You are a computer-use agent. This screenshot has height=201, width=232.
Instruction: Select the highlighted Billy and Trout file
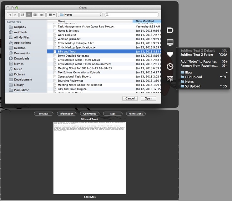coord(104,51)
